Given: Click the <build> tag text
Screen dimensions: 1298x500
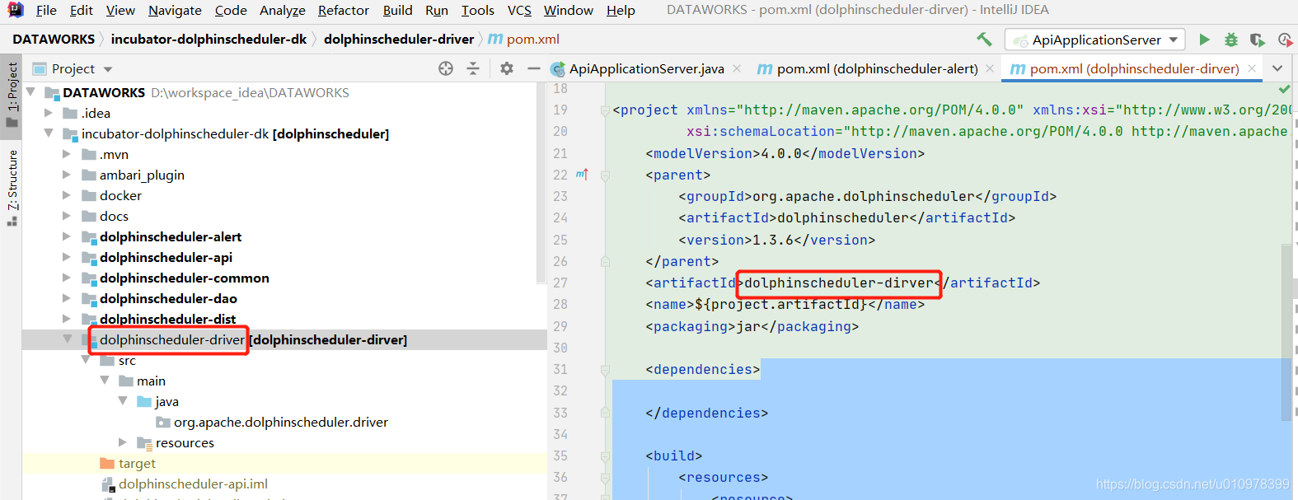Looking at the screenshot, I should pos(673,456).
